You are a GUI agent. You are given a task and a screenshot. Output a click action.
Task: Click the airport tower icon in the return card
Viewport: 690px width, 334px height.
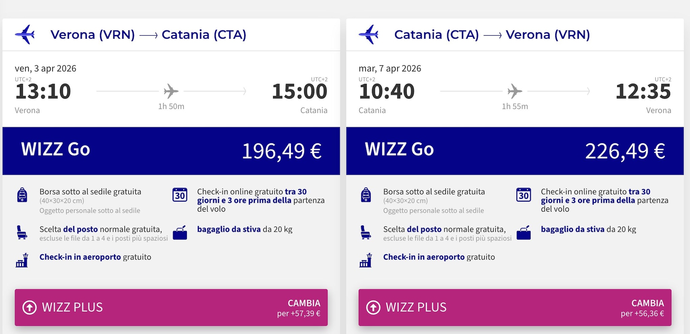point(366,260)
